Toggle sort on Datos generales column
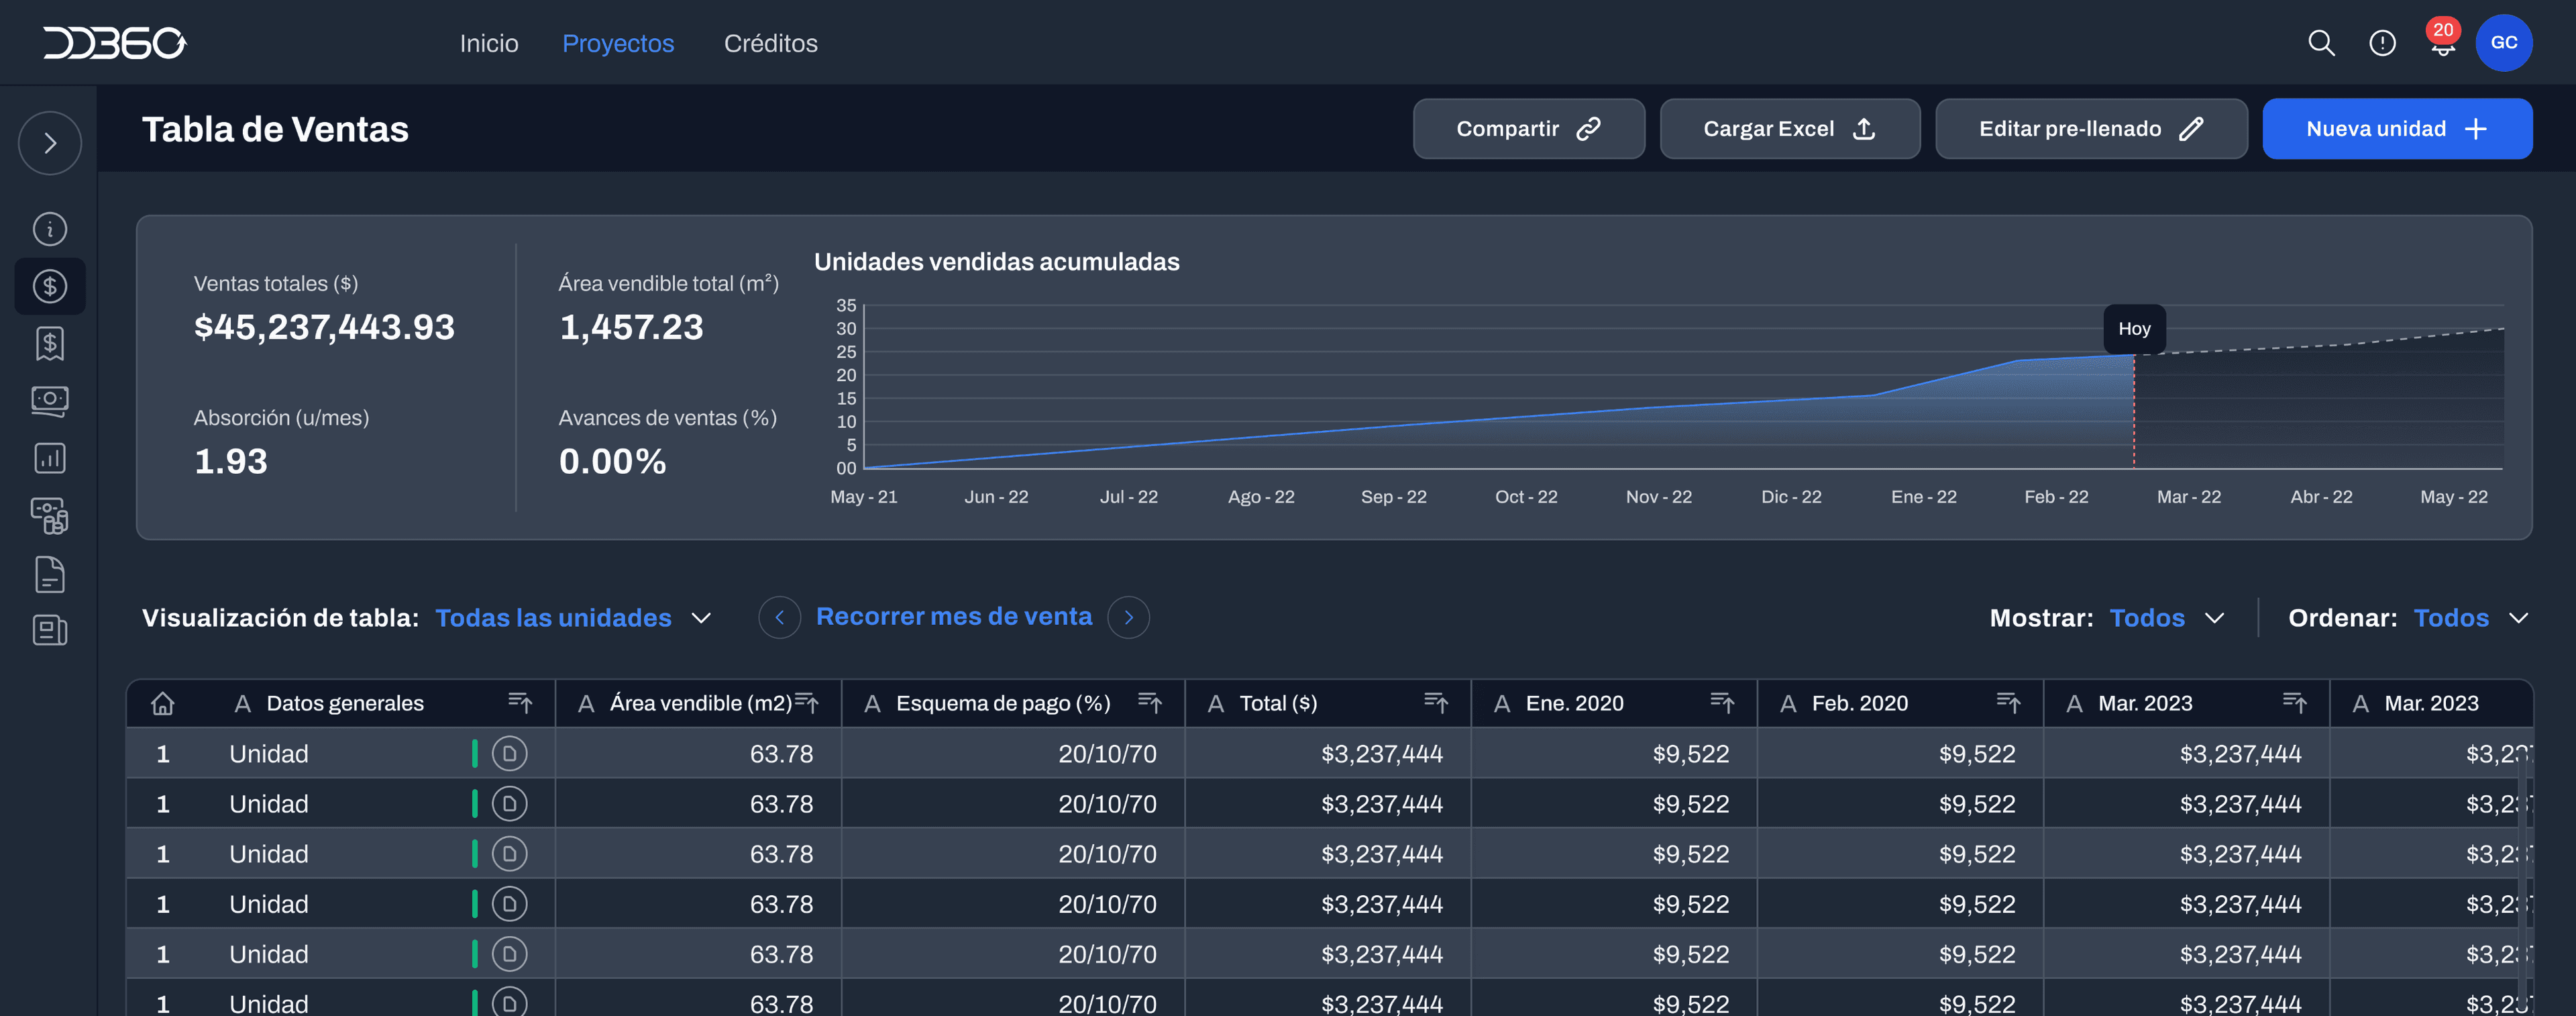Image resolution: width=2576 pixels, height=1016 pixels. (x=519, y=703)
